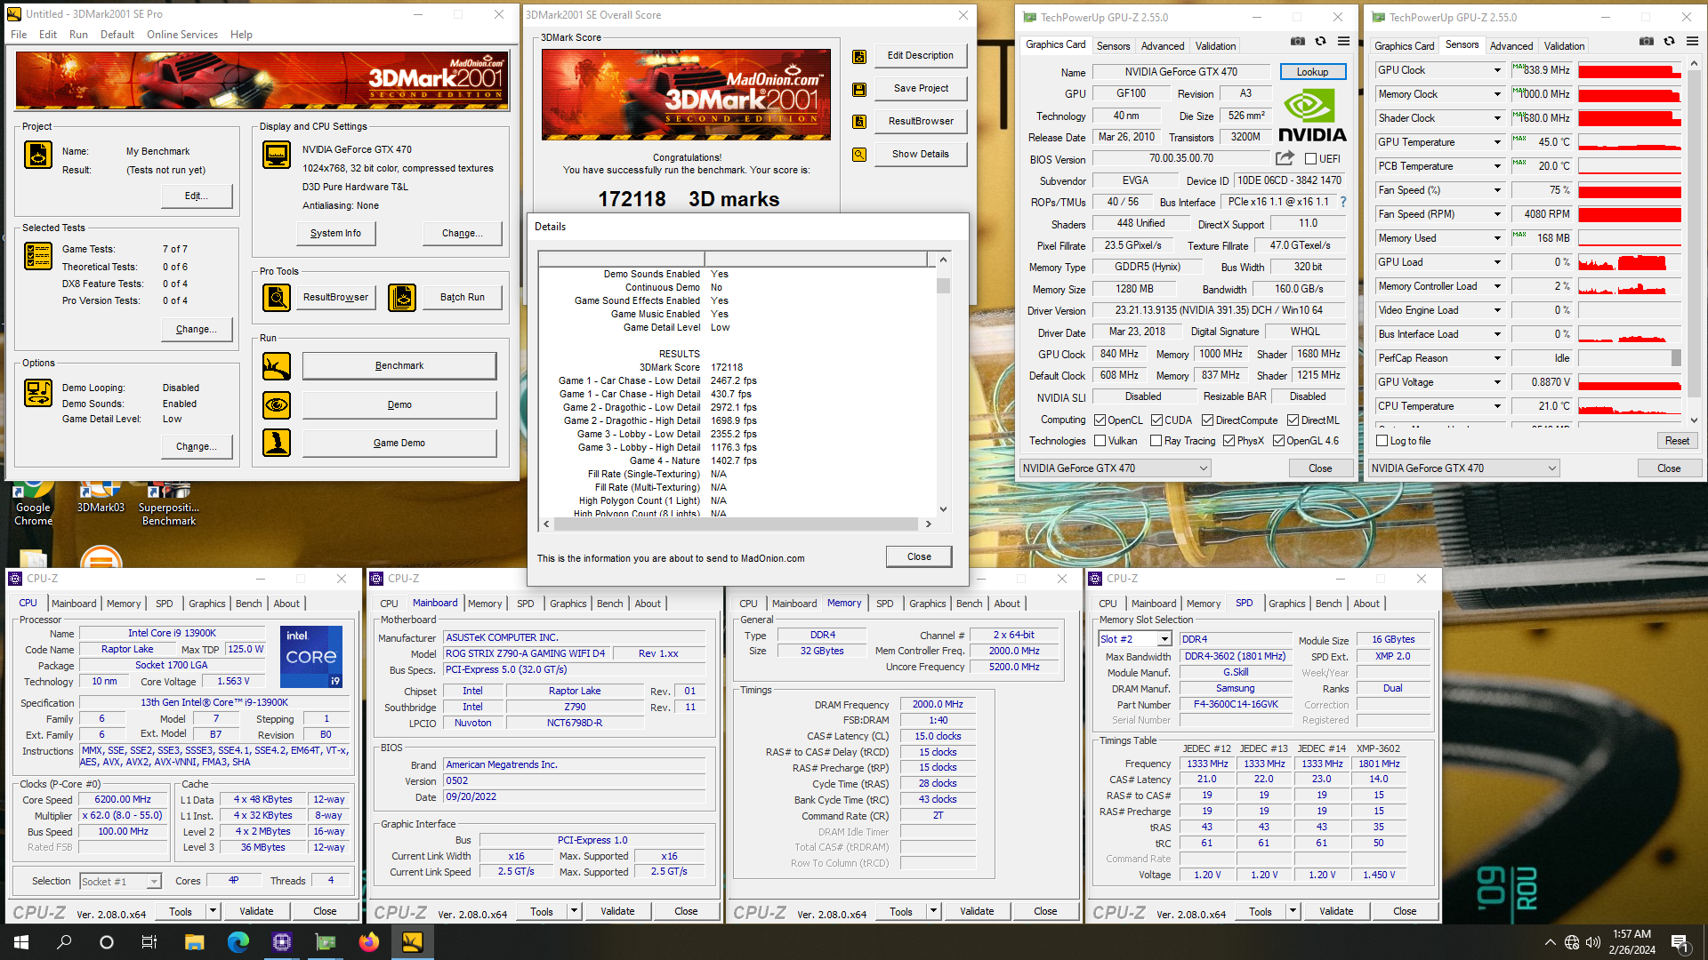
Task: Open Microsoft Edge from the taskbar
Action: pos(238,942)
